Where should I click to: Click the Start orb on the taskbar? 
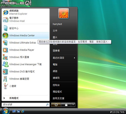tap(6, 111)
